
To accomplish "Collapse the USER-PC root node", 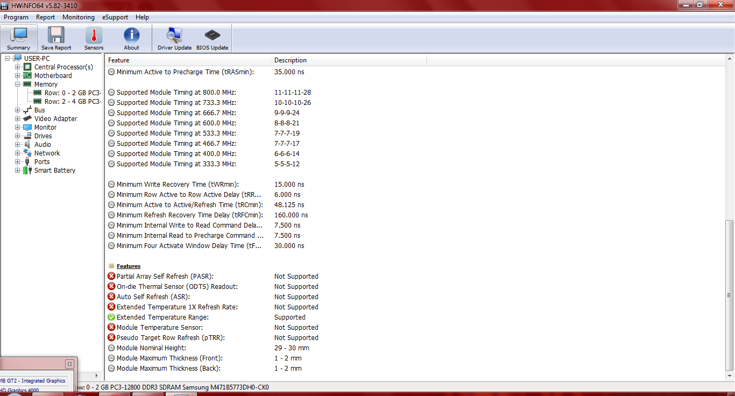I will click(8, 58).
